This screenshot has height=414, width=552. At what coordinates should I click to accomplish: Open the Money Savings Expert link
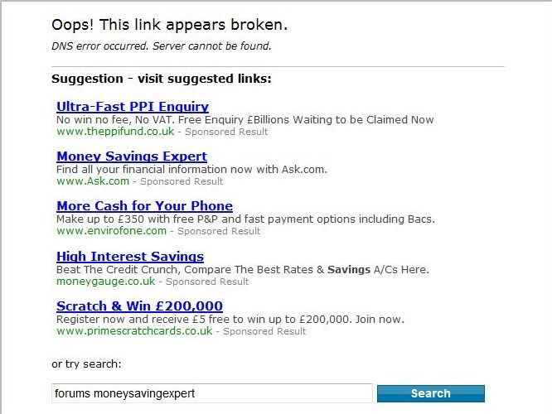coord(132,156)
